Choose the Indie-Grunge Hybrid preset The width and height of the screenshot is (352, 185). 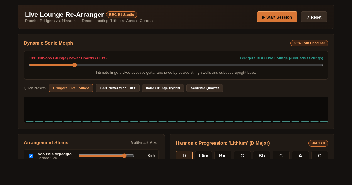(163, 88)
